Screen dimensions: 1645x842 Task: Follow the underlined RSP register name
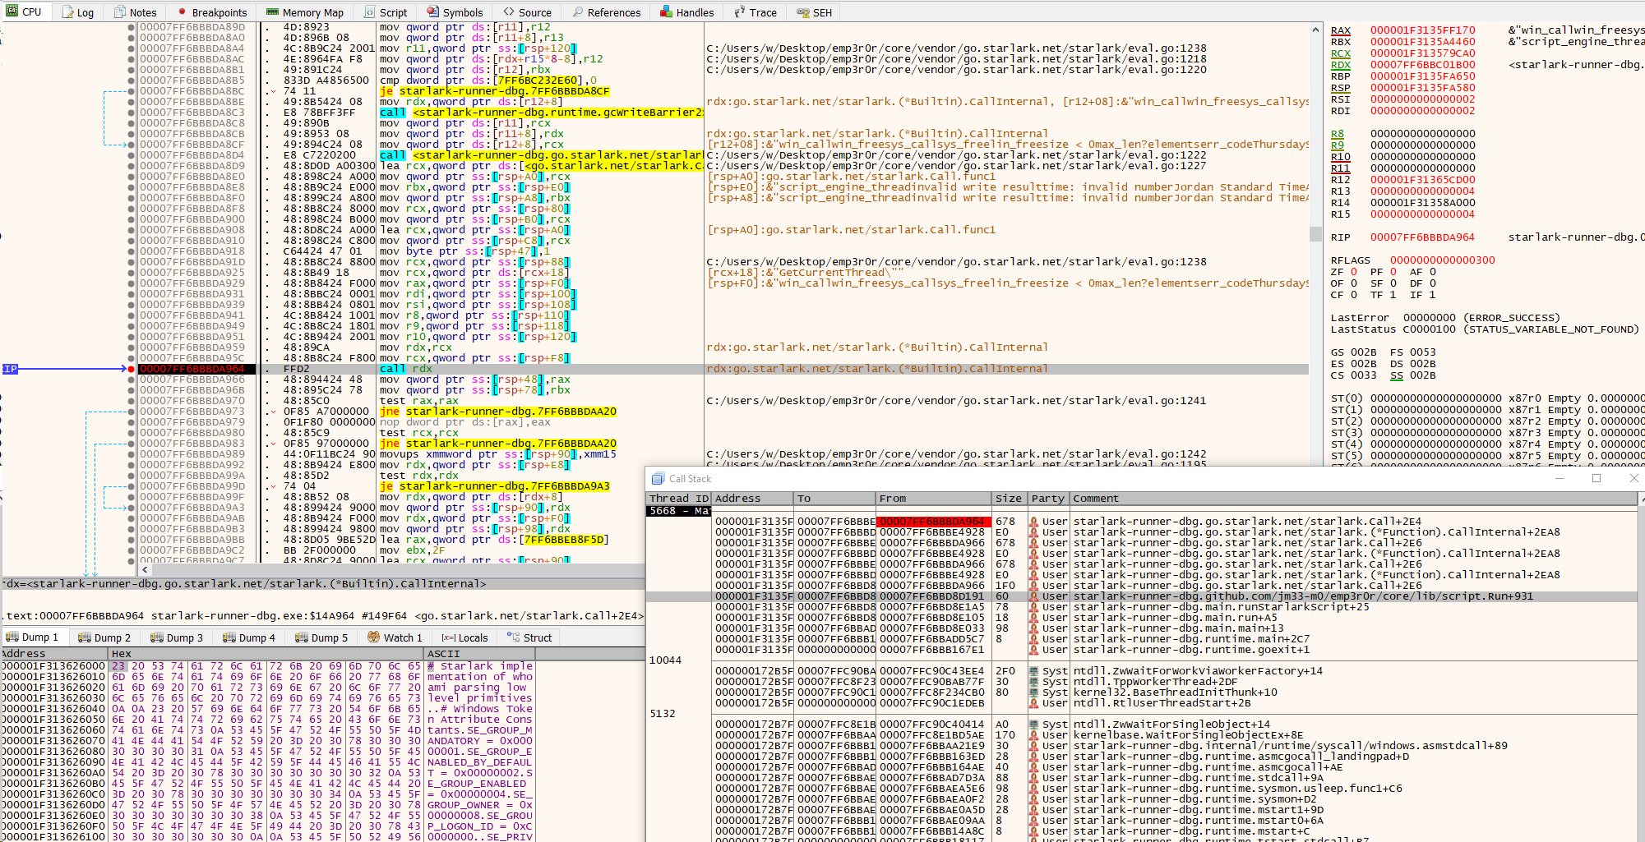click(x=1341, y=88)
